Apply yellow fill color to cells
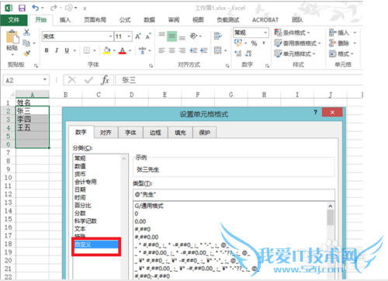Image resolution: width=388 pixels, height=281 pixels. [107, 50]
